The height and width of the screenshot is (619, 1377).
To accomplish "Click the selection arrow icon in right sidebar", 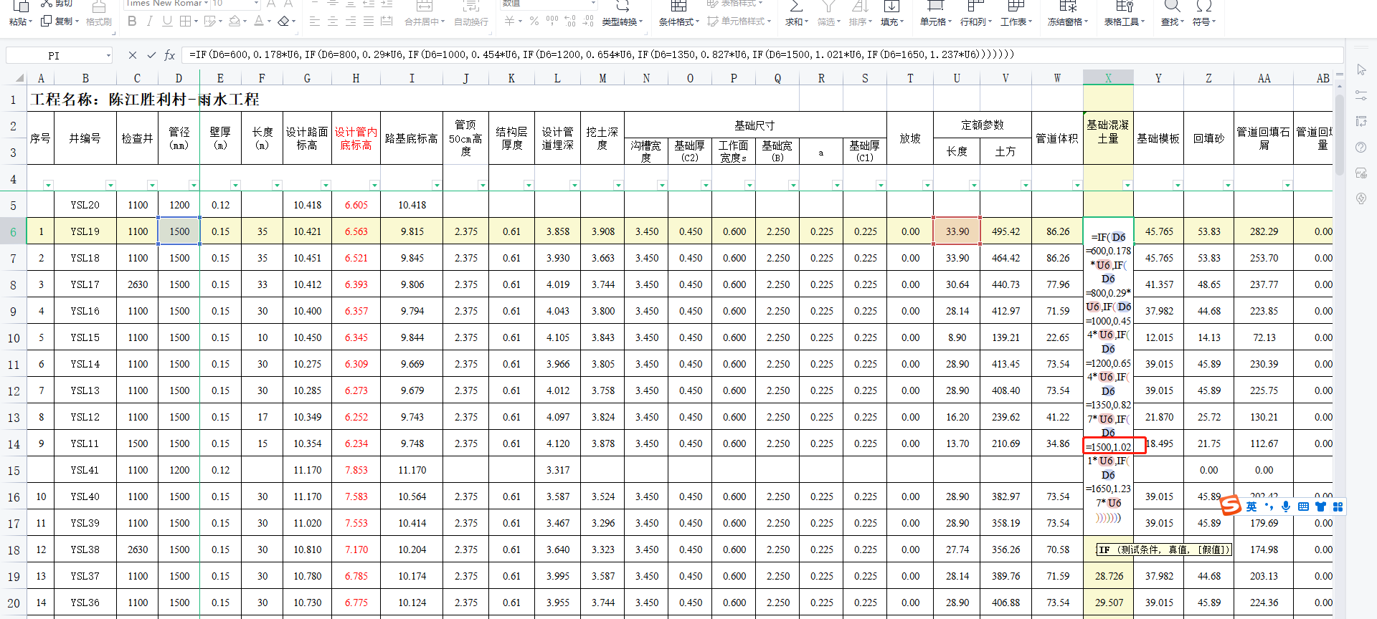I will [1361, 69].
